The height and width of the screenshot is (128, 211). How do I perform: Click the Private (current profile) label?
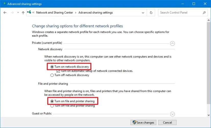[x=47, y=43]
